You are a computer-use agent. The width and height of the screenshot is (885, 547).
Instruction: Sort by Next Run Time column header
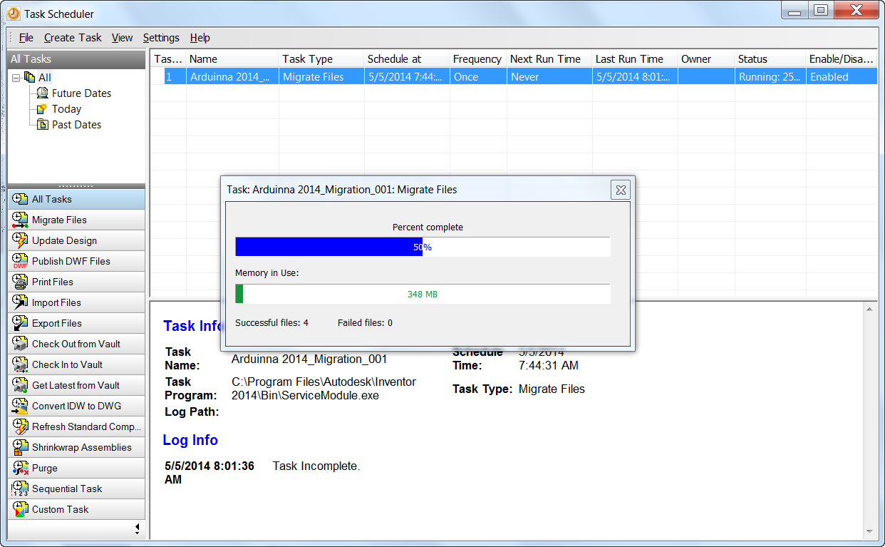tap(549, 59)
